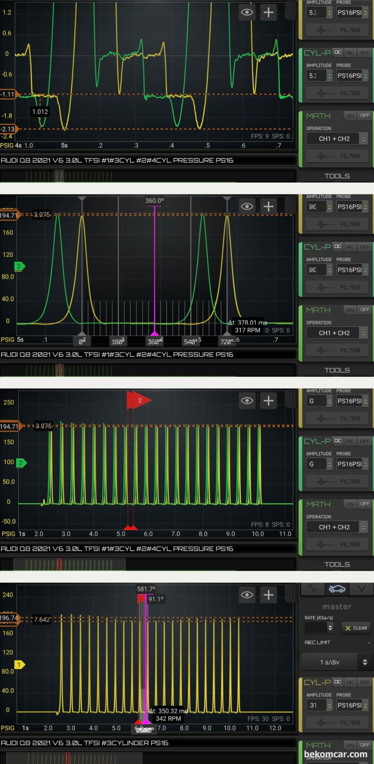Select the red flag marker labeled 2
The height and width of the screenshot is (764, 374).
point(139,400)
